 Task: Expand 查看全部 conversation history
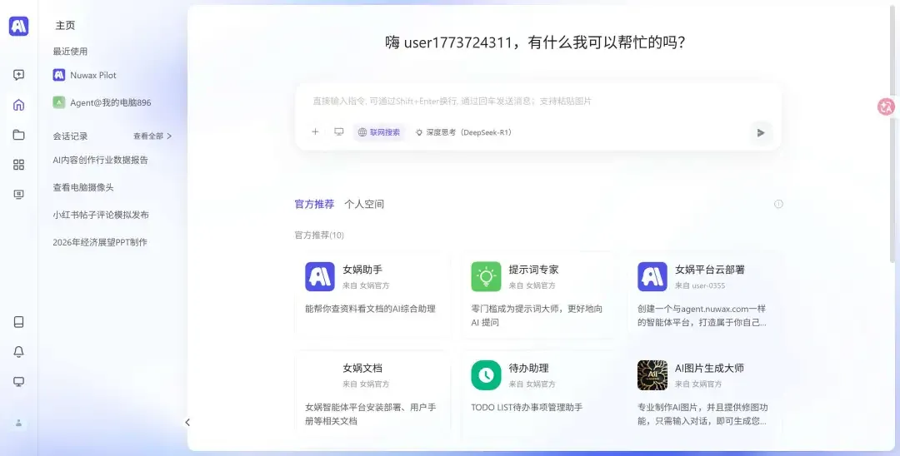[152, 136]
